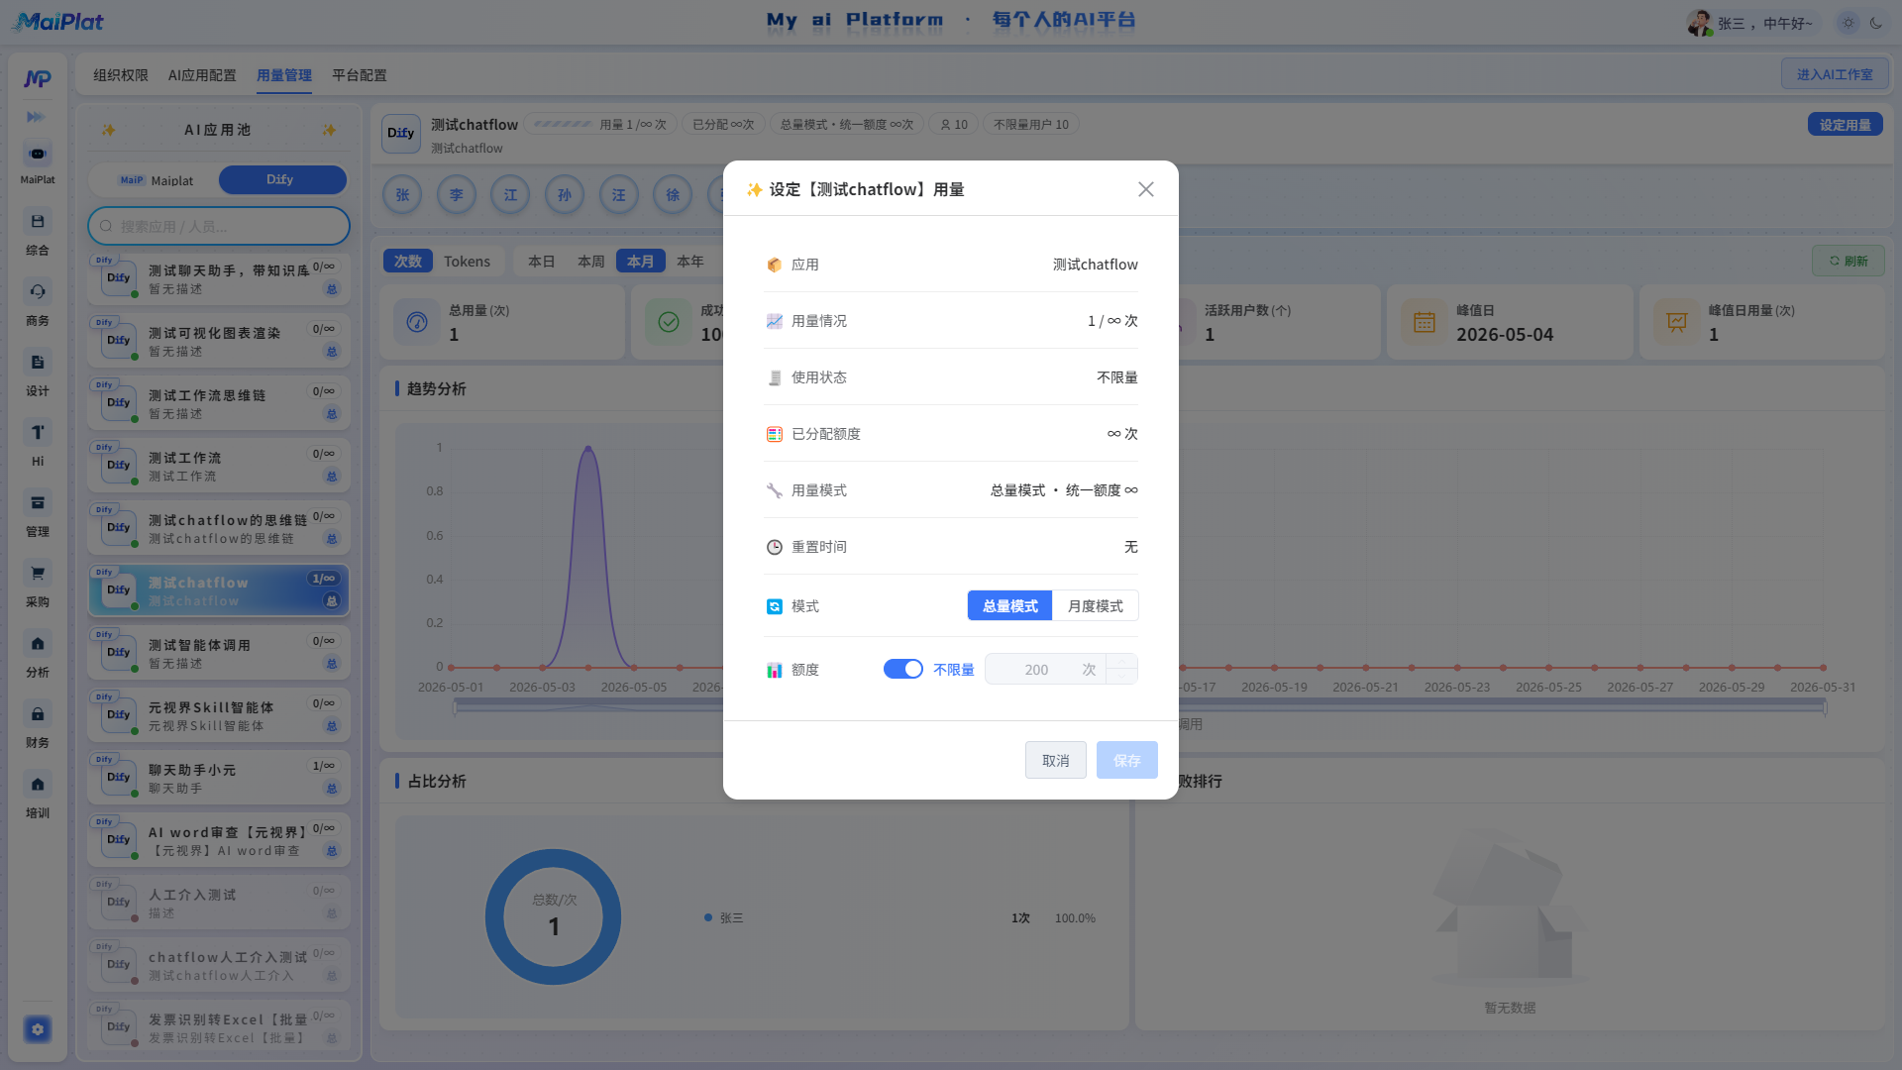Select app 测试智能体调用
The height and width of the screenshot is (1070, 1902).
pyautogui.click(x=219, y=654)
